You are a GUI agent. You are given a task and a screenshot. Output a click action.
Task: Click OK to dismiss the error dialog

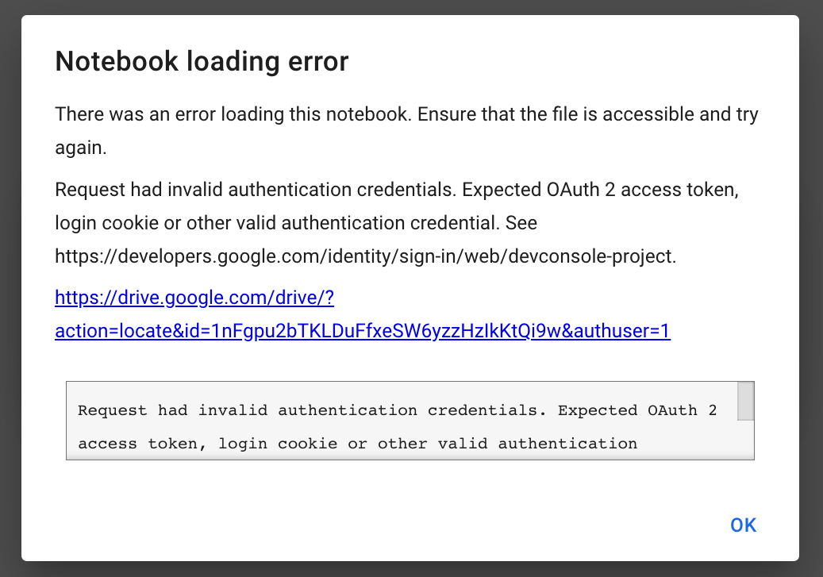[742, 525]
